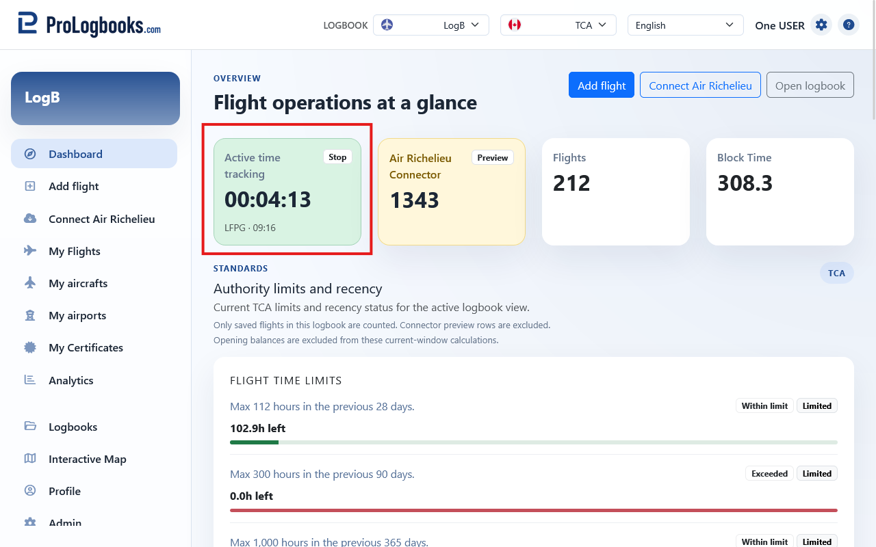Click the Logbooks folder icon
Image resolution: width=876 pixels, height=547 pixels.
[30, 426]
